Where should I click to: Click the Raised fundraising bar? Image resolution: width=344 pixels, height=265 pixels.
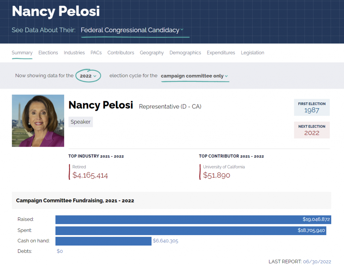(193, 220)
